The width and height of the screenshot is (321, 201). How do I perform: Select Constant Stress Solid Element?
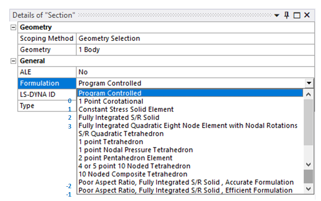[x=126, y=109]
